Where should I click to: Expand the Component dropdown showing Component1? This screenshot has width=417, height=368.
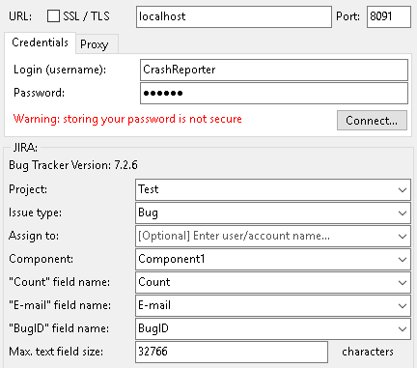tap(273, 259)
